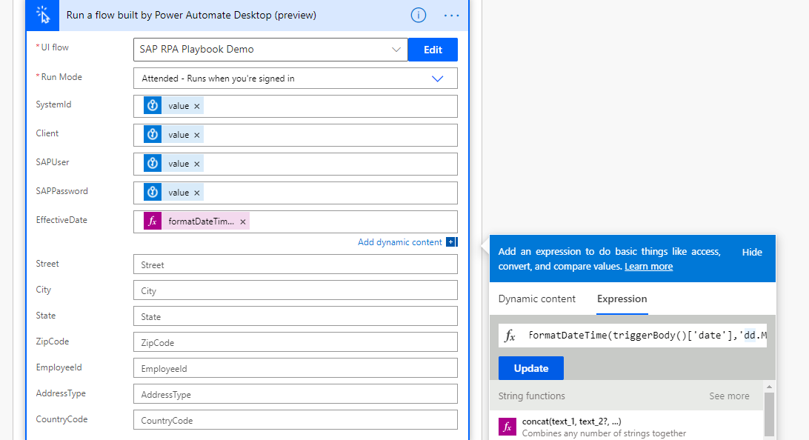Remove the SAPPassword value token
The height and width of the screenshot is (440, 809).
coord(196,191)
